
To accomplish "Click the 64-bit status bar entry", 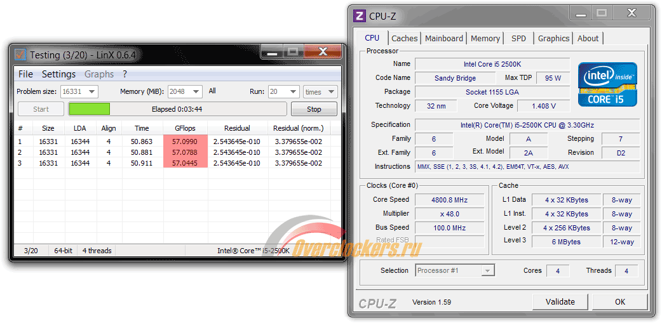I will (x=64, y=251).
